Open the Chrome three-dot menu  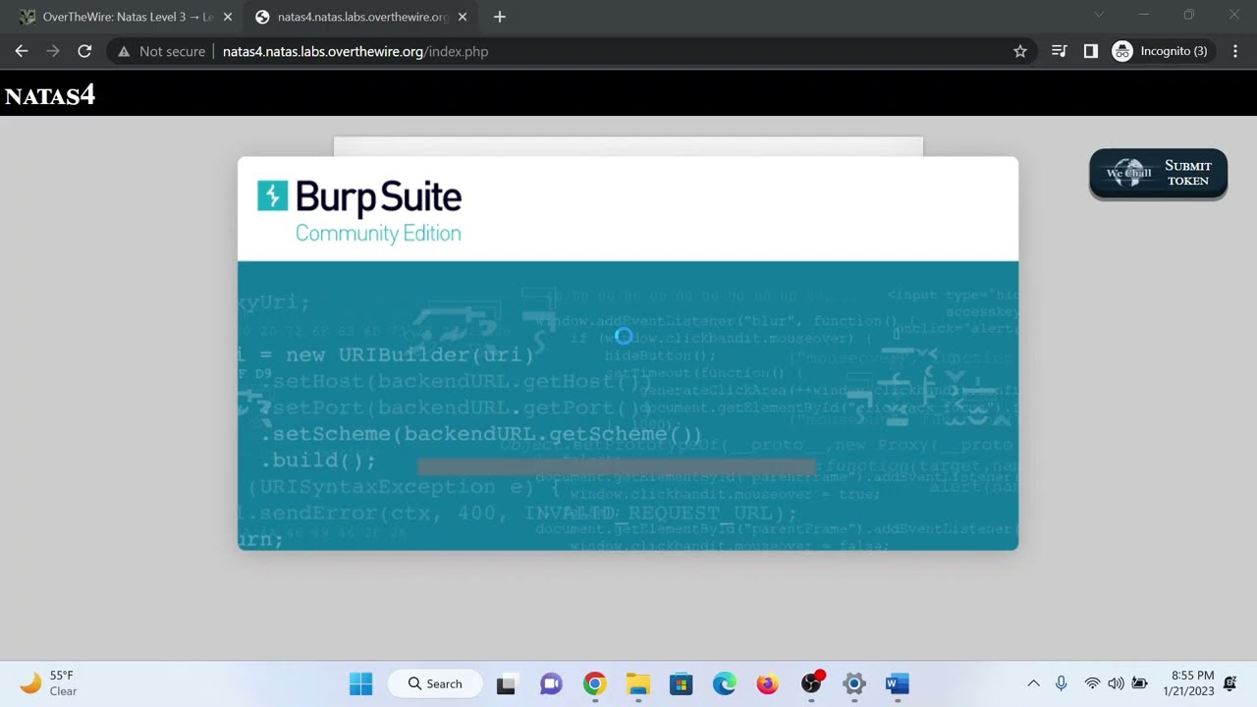click(1235, 51)
